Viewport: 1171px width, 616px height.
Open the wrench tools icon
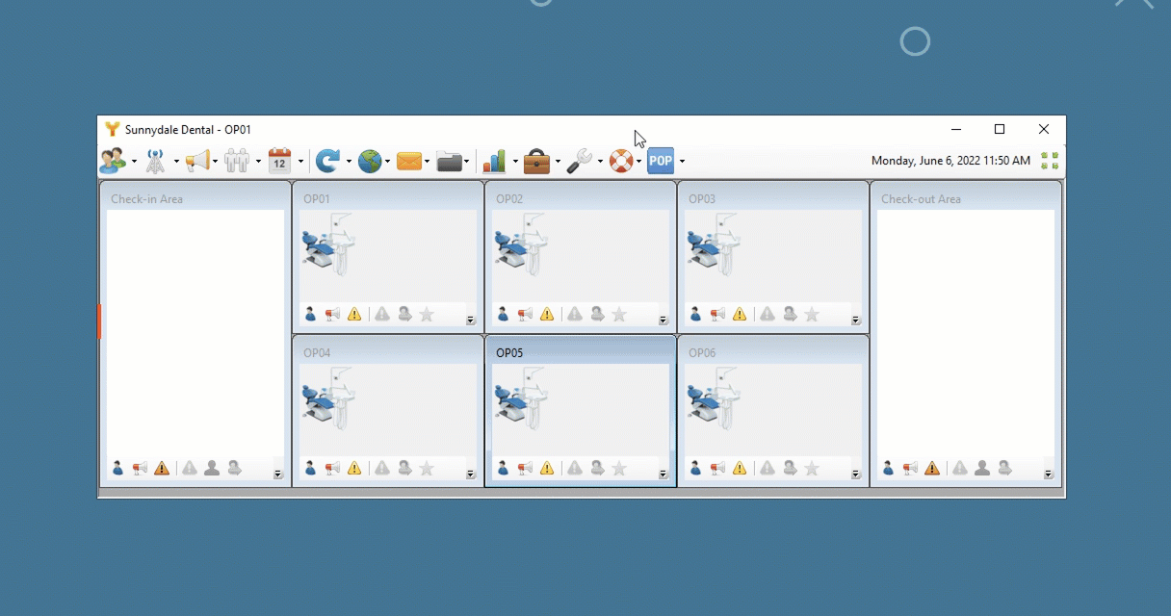click(580, 161)
